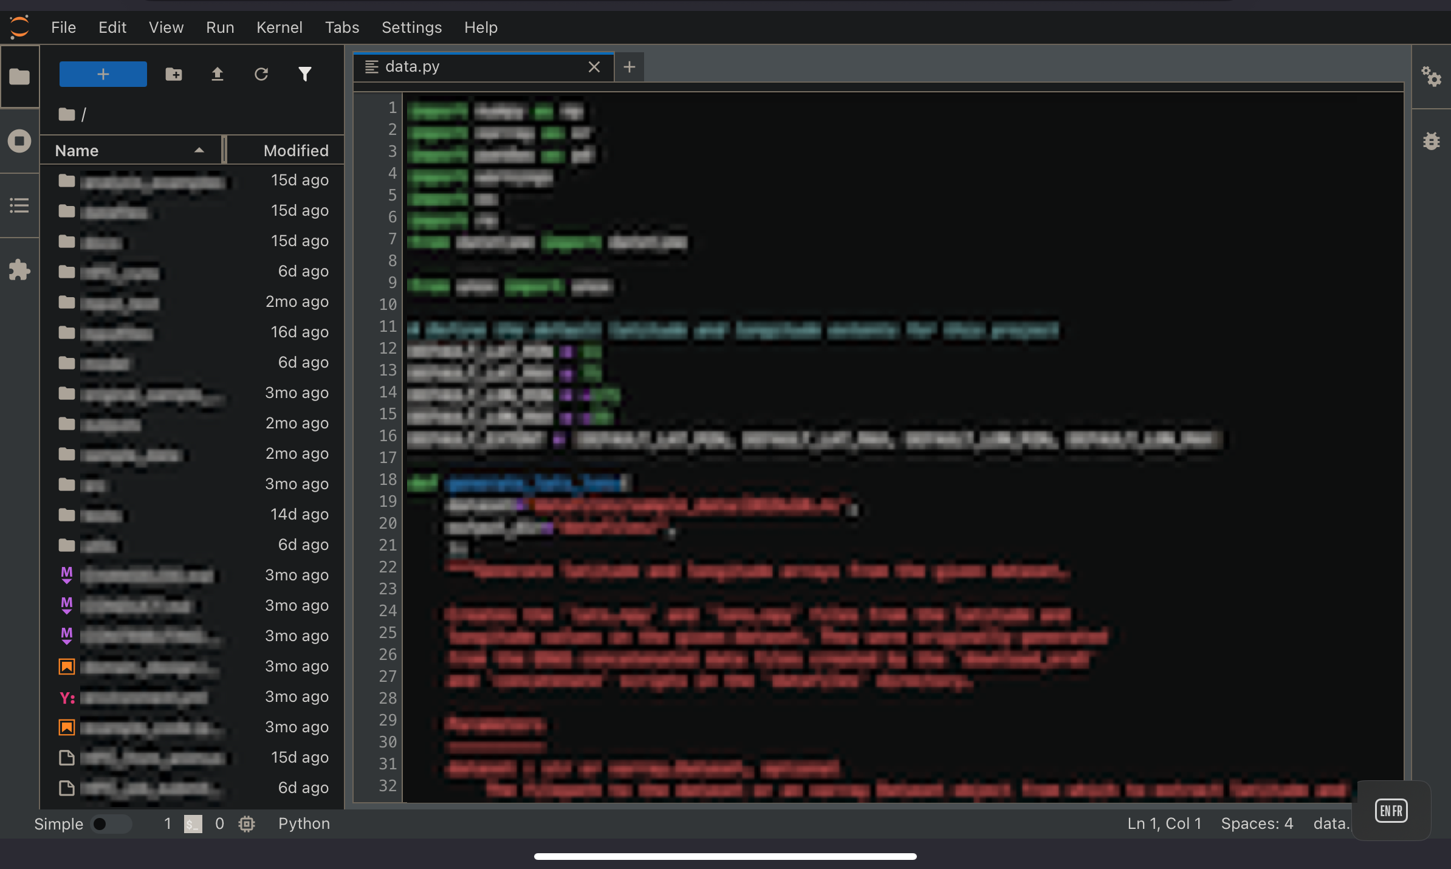Viewport: 1451px width, 869px height.
Task: Open the File menu
Action: click(63, 27)
